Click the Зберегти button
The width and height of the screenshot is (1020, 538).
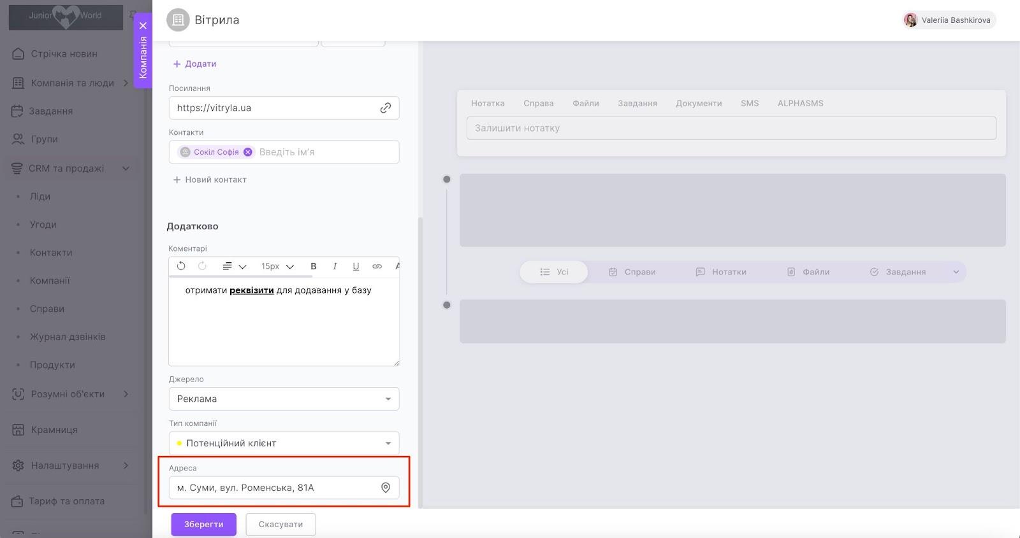tap(203, 525)
